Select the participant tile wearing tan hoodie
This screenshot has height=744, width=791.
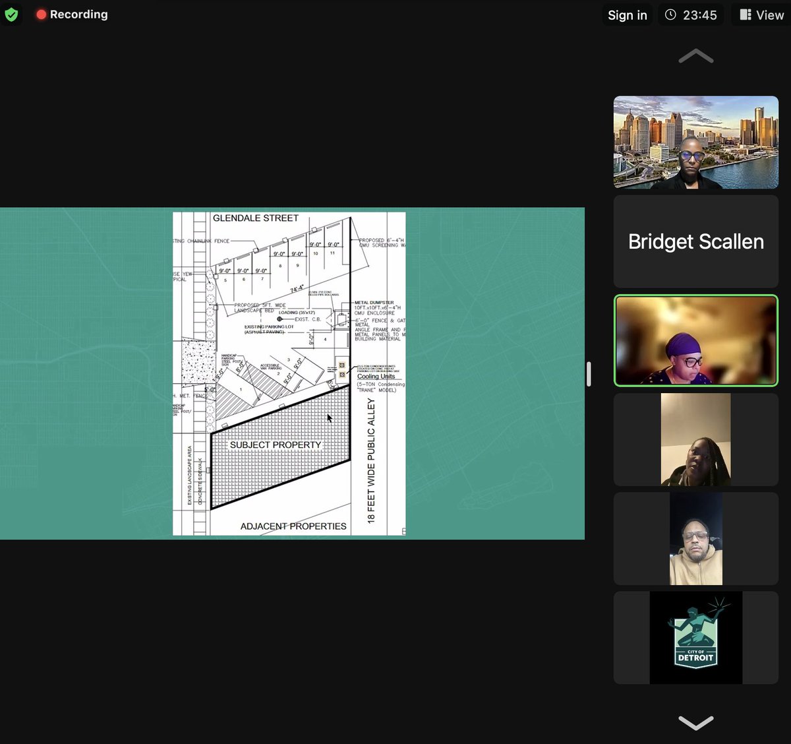point(696,539)
